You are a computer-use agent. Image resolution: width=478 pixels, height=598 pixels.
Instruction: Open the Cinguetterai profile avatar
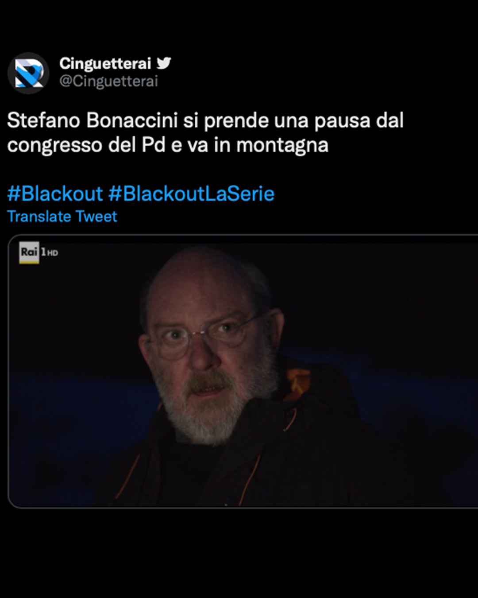coord(28,73)
